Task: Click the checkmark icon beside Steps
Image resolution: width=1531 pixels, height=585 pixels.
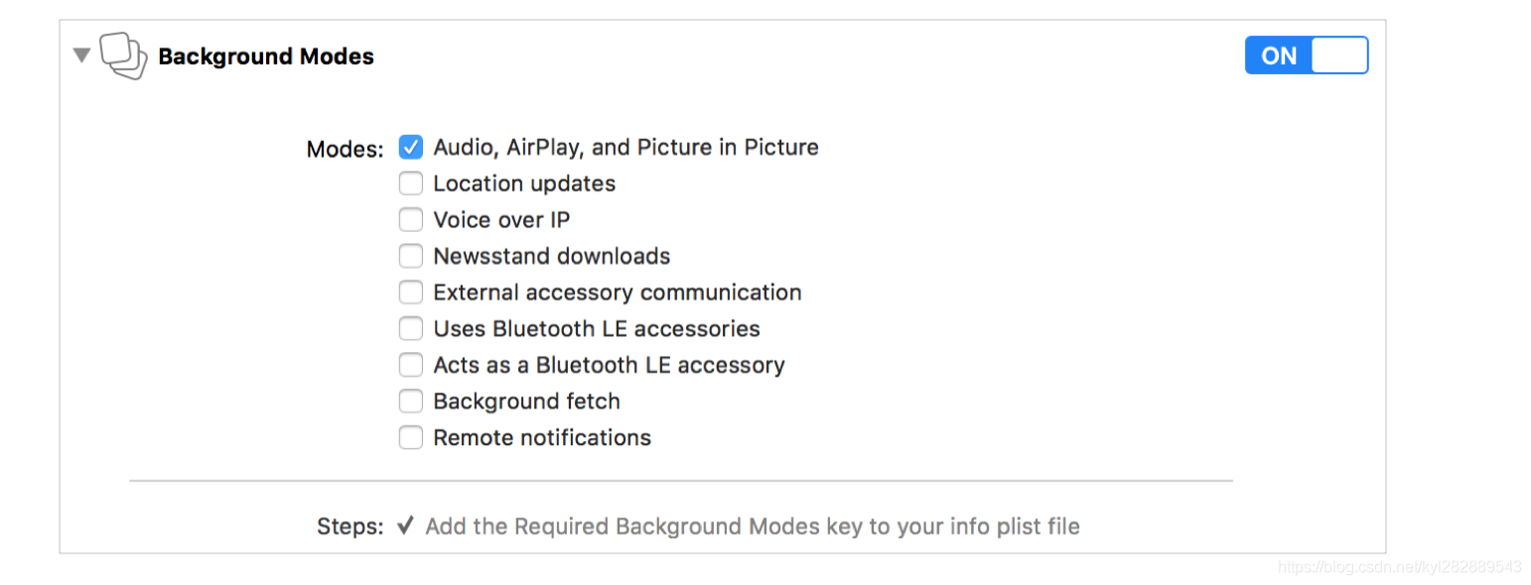Action: pos(404,526)
